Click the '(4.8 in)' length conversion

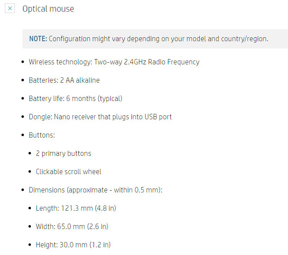[104, 209]
